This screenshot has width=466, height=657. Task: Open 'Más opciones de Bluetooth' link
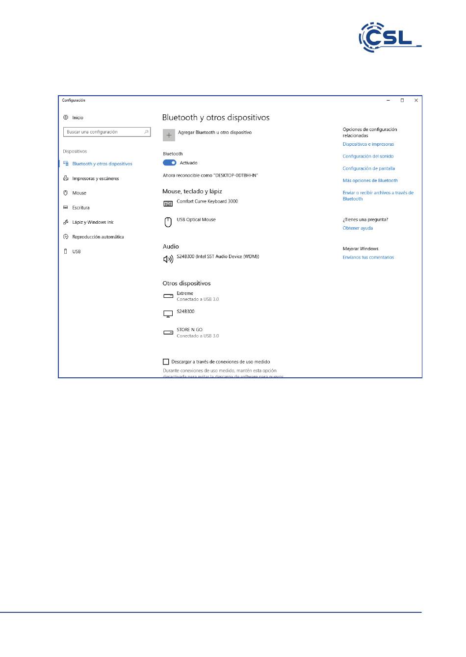pyautogui.click(x=370, y=181)
